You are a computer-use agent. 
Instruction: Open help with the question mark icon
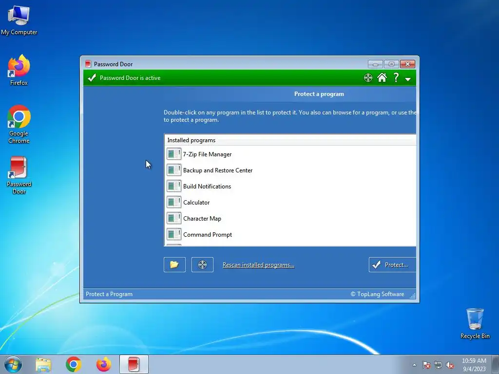click(x=396, y=77)
